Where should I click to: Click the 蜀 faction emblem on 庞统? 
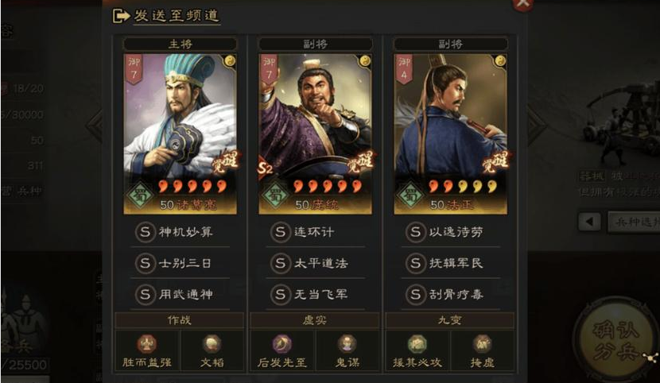(x=275, y=195)
